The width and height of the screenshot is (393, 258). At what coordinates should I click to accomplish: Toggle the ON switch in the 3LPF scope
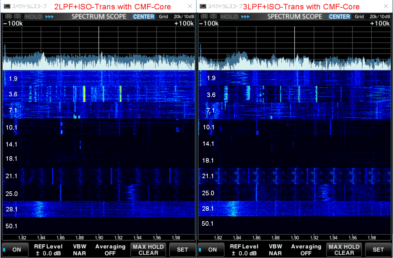click(211, 250)
